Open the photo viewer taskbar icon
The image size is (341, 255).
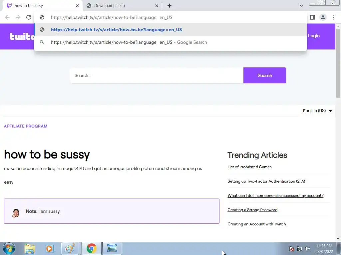click(x=112, y=248)
